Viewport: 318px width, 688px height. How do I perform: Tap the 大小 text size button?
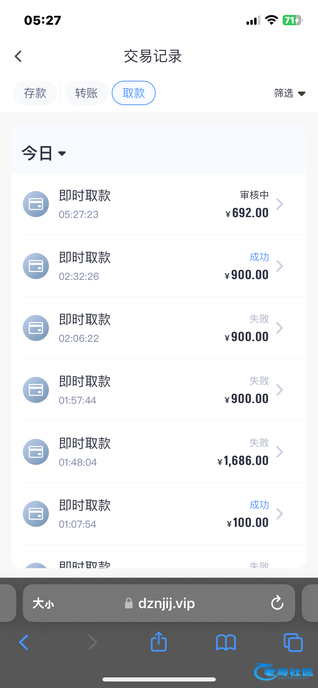pyautogui.click(x=43, y=603)
